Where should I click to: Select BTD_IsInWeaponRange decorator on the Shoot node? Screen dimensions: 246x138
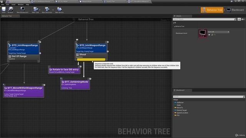click(91, 48)
